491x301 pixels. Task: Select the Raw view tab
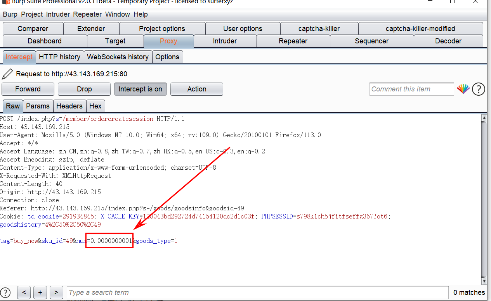[13, 106]
